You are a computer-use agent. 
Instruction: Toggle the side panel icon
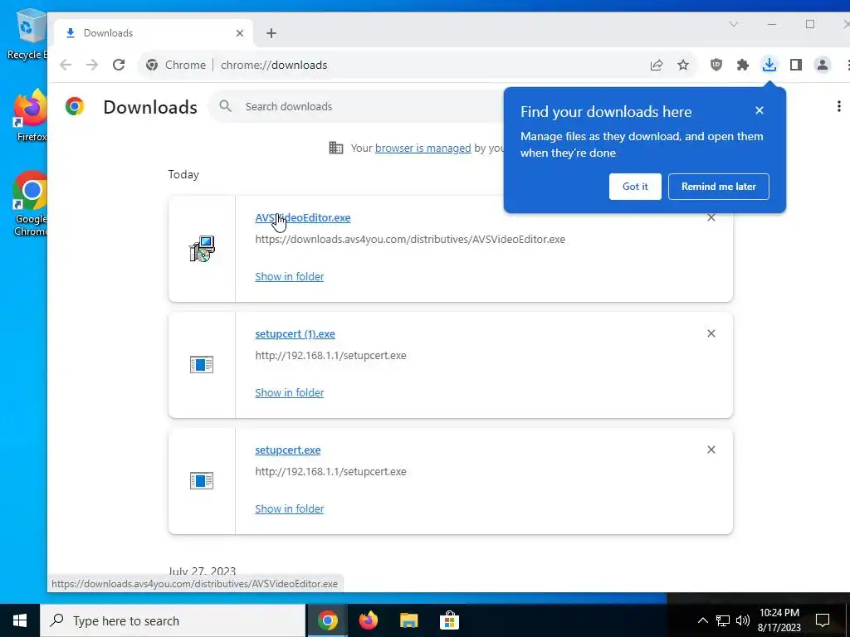point(796,65)
